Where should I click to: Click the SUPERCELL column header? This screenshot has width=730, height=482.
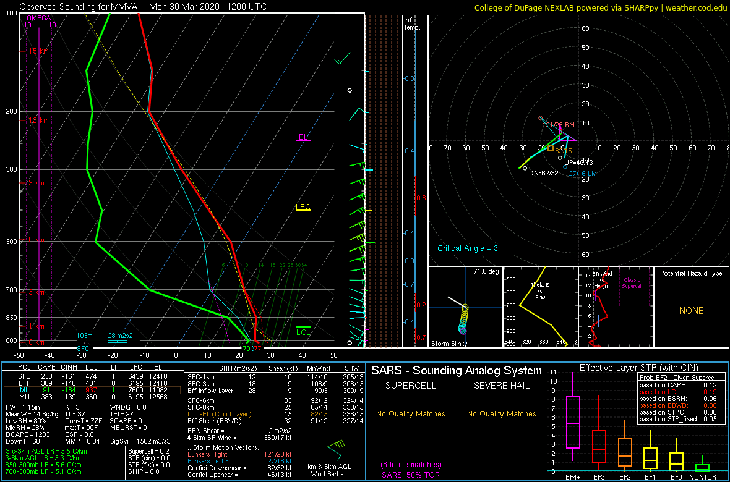pyautogui.click(x=411, y=385)
